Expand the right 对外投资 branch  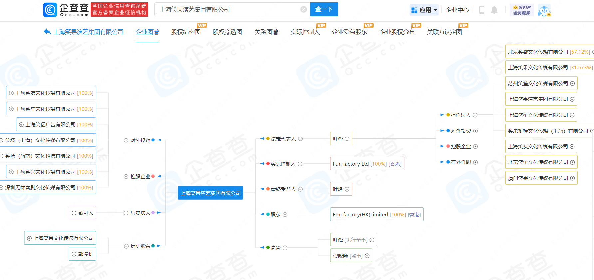click(476, 131)
